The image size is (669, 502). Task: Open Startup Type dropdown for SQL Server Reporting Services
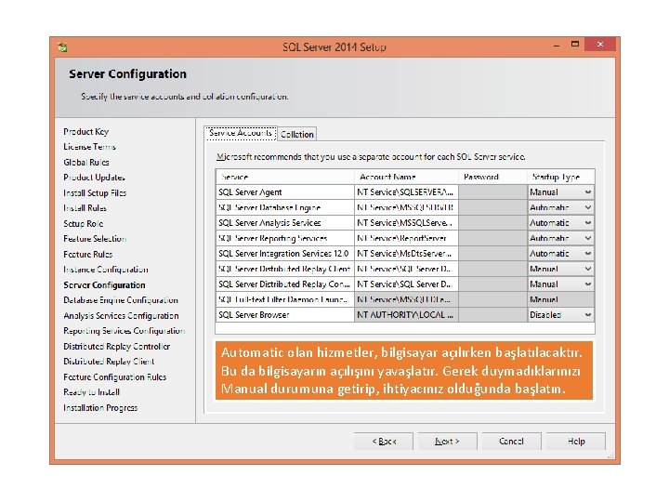point(588,238)
